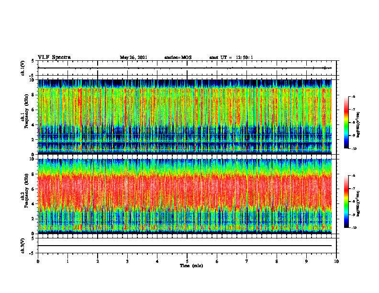379x293 pixels.
Task: Click the ch.2 spectrogram color scale bar
Action: (x=346, y=202)
